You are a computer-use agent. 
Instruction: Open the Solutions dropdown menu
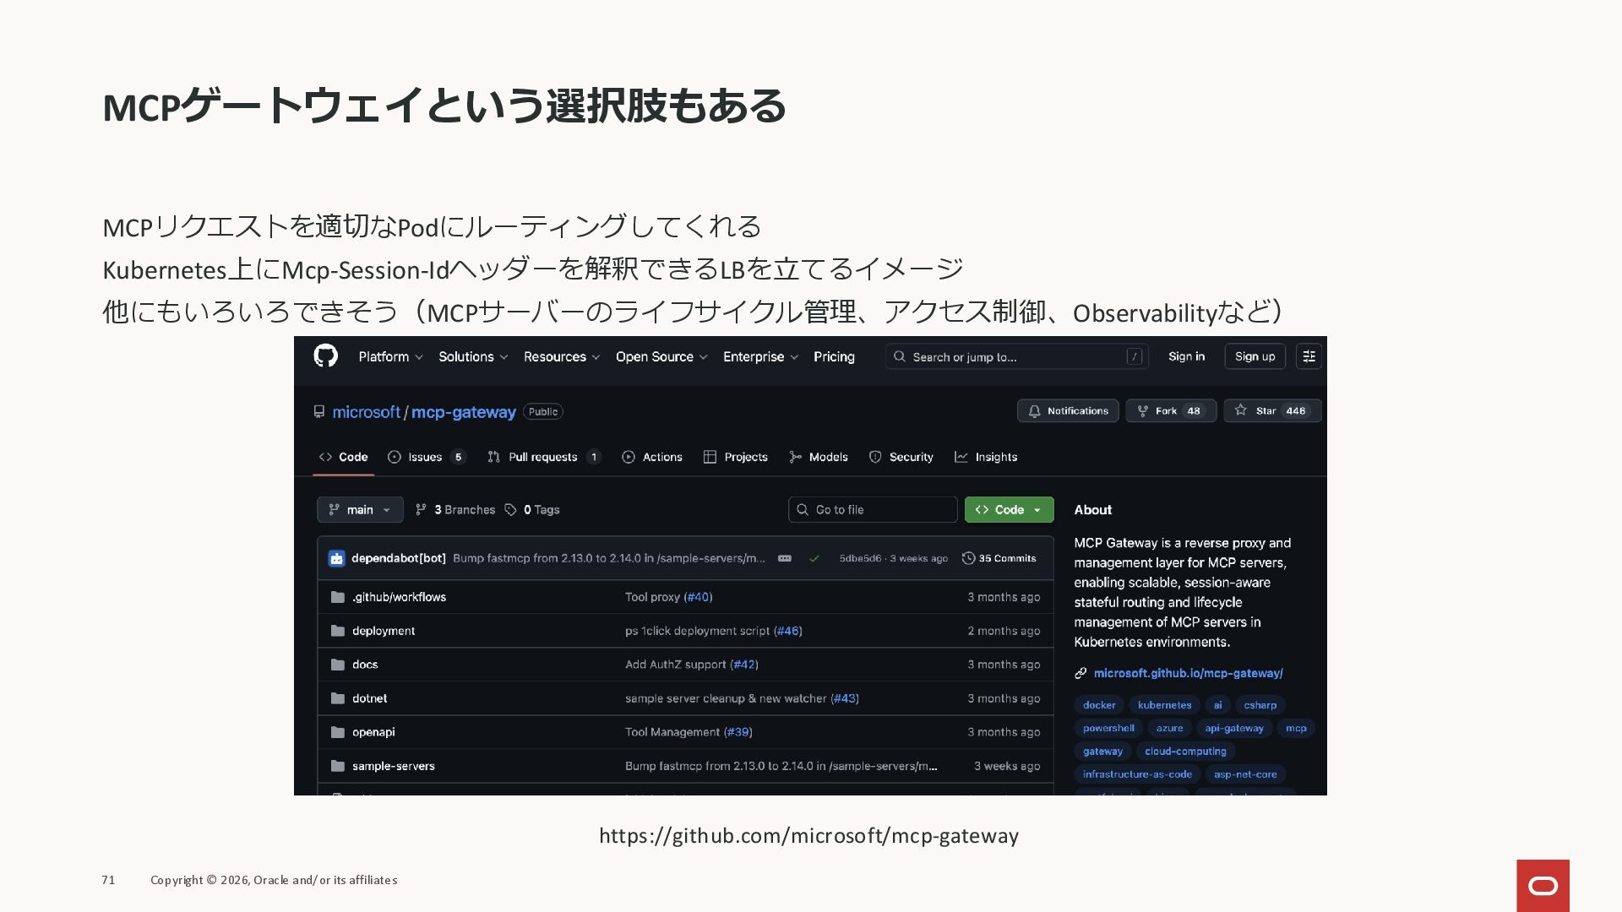(473, 356)
